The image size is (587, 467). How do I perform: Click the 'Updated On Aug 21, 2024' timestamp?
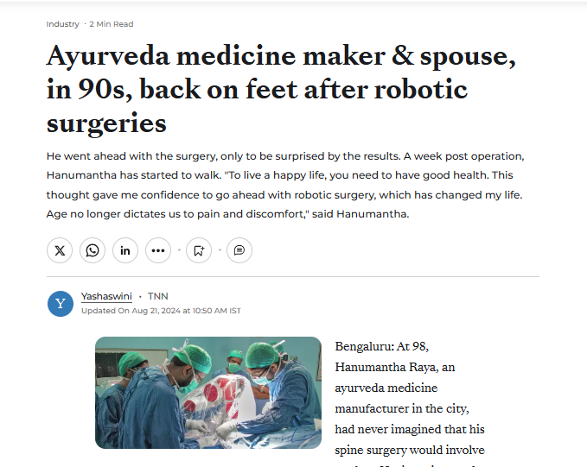click(x=130, y=311)
